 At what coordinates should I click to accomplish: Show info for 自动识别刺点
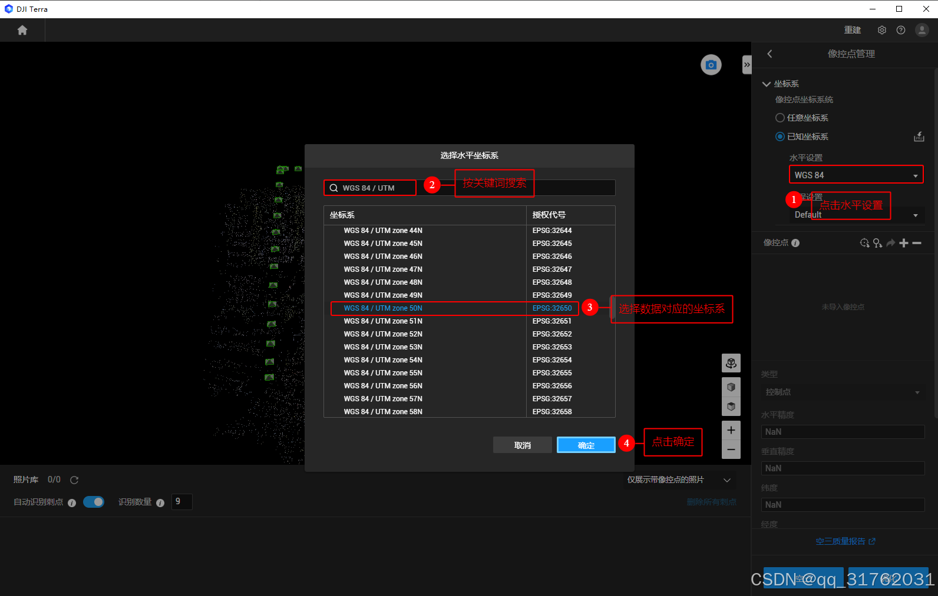pyautogui.click(x=72, y=503)
